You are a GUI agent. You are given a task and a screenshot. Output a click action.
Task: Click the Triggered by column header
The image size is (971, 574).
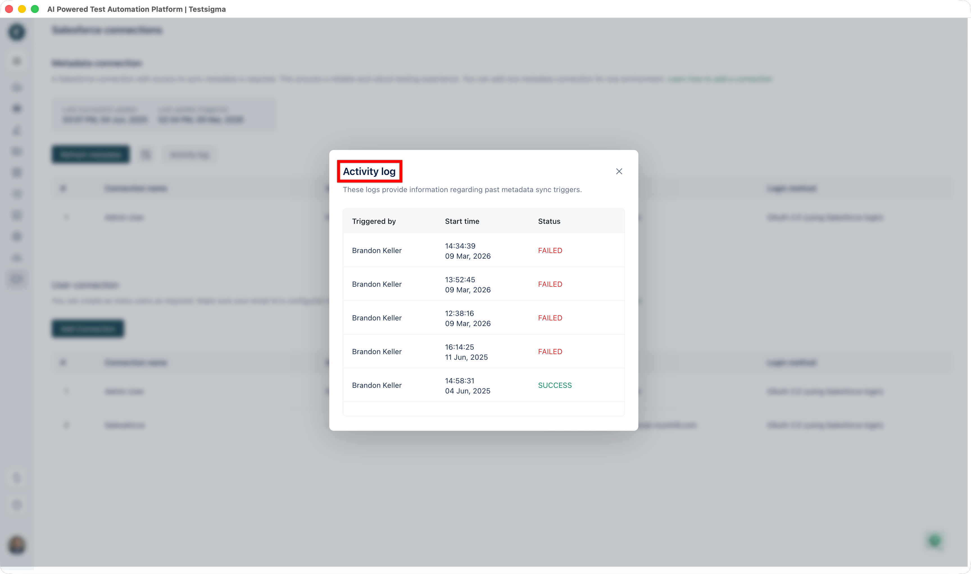pyautogui.click(x=374, y=221)
